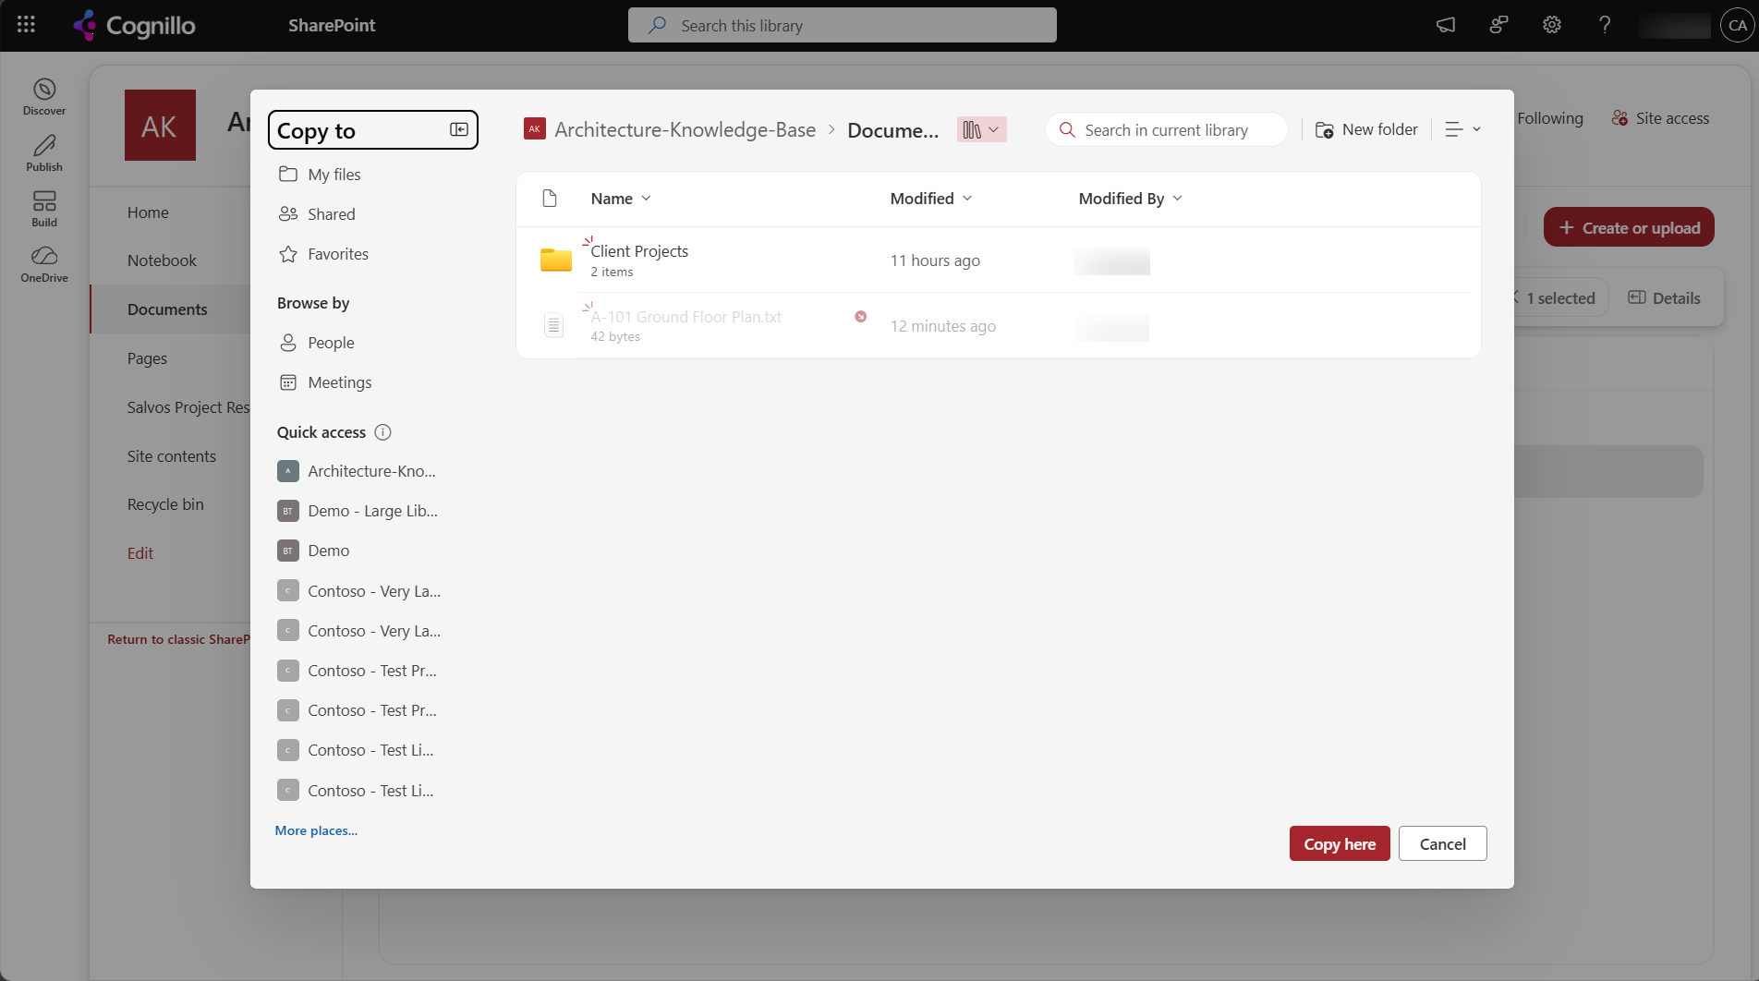Browse by People
This screenshot has height=981, width=1759.
click(x=317, y=343)
